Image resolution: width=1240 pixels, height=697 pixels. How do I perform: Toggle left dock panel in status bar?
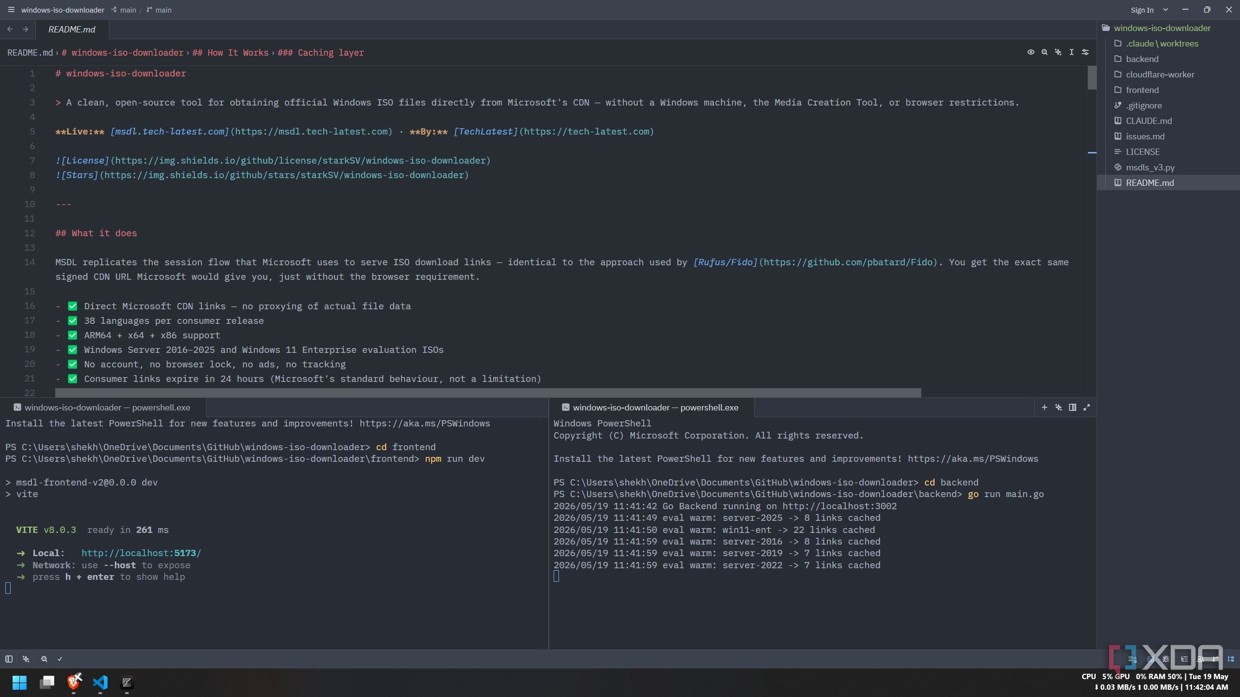[9, 659]
